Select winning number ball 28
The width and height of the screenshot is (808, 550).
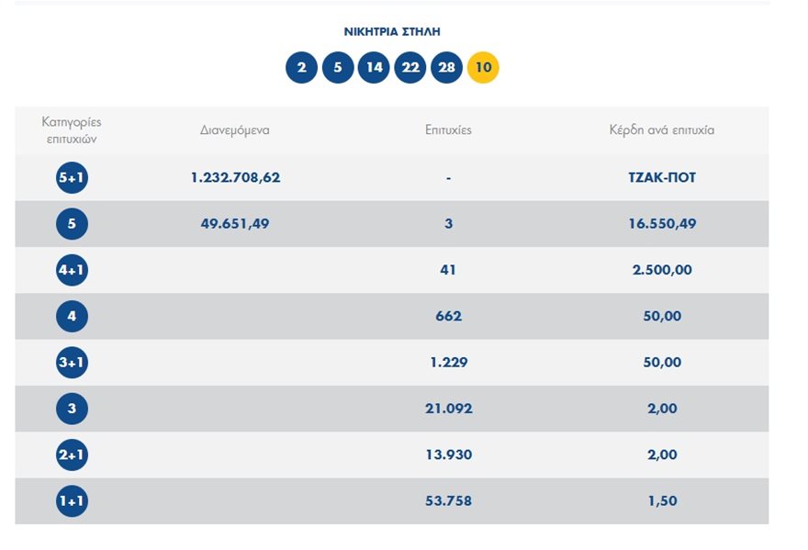tap(446, 68)
